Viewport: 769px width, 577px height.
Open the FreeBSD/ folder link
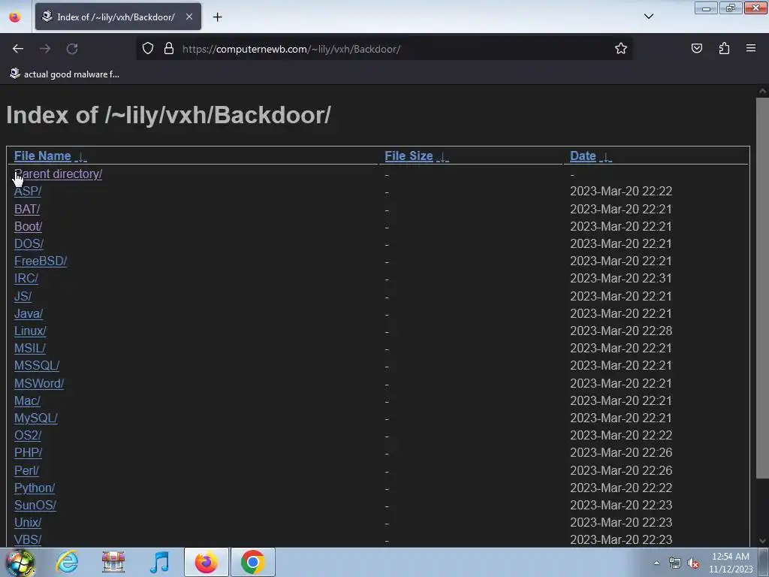41,261
